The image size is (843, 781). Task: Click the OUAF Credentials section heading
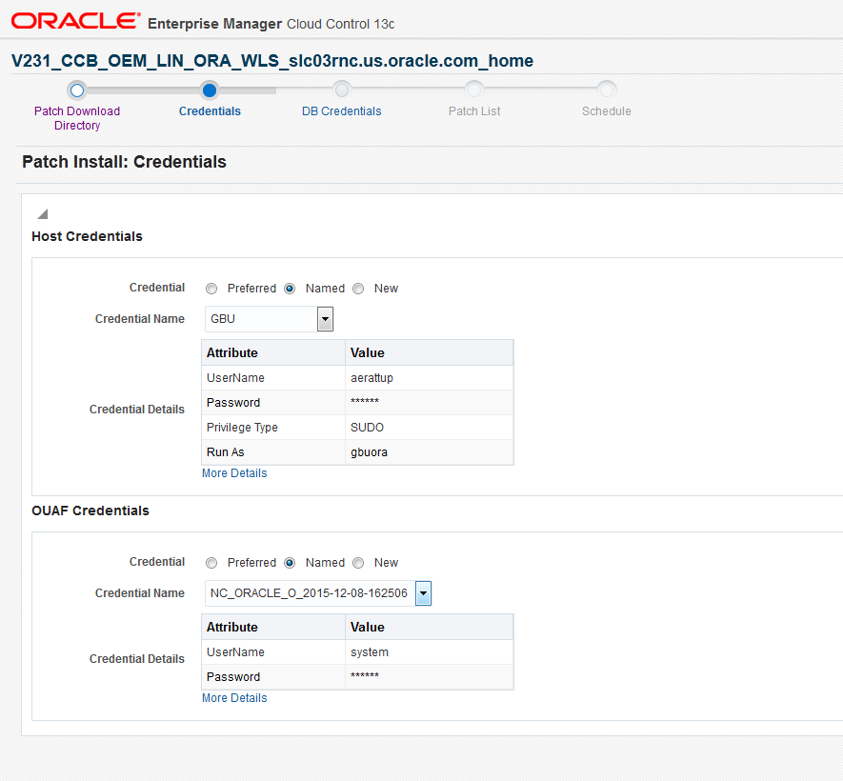coord(90,511)
